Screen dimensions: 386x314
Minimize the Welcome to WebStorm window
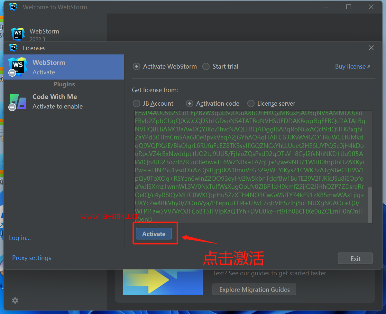(x=326, y=7)
